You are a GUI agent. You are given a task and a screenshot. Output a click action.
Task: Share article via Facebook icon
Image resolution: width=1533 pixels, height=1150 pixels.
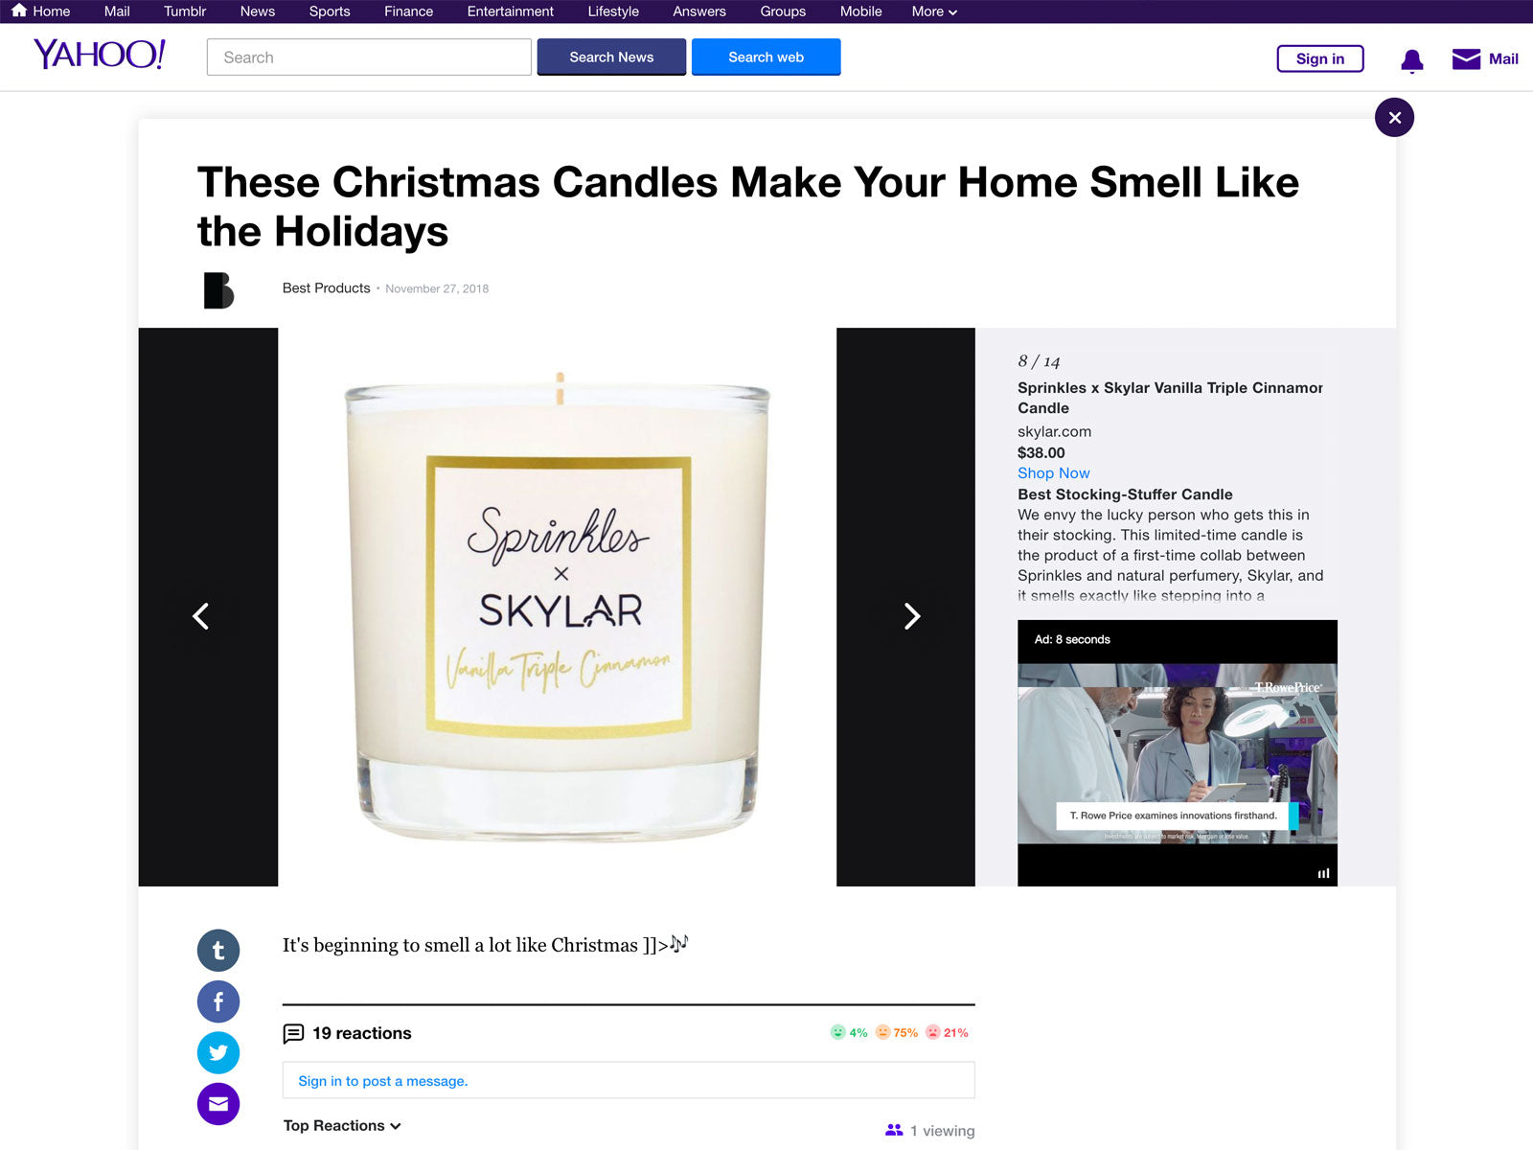point(218,1001)
